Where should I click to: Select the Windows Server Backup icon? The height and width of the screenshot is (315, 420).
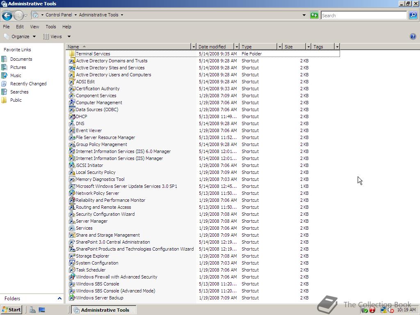(x=72, y=298)
